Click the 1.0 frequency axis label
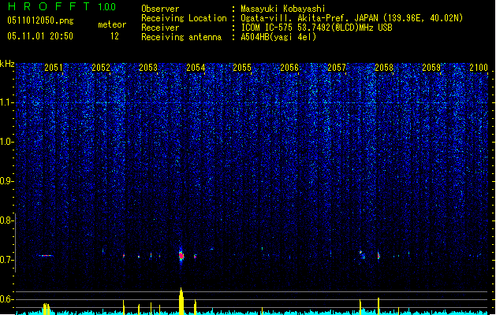The width and height of the screenshot is (496, 315). pyautogui.click(x=6, y=142)
